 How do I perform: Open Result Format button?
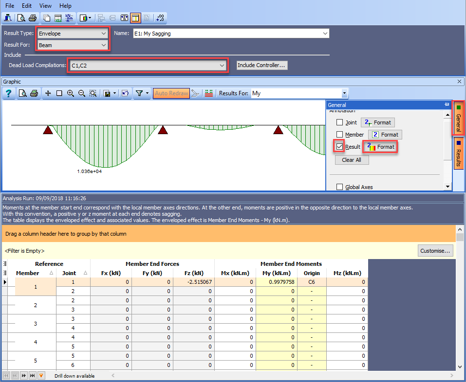(380, 146)
